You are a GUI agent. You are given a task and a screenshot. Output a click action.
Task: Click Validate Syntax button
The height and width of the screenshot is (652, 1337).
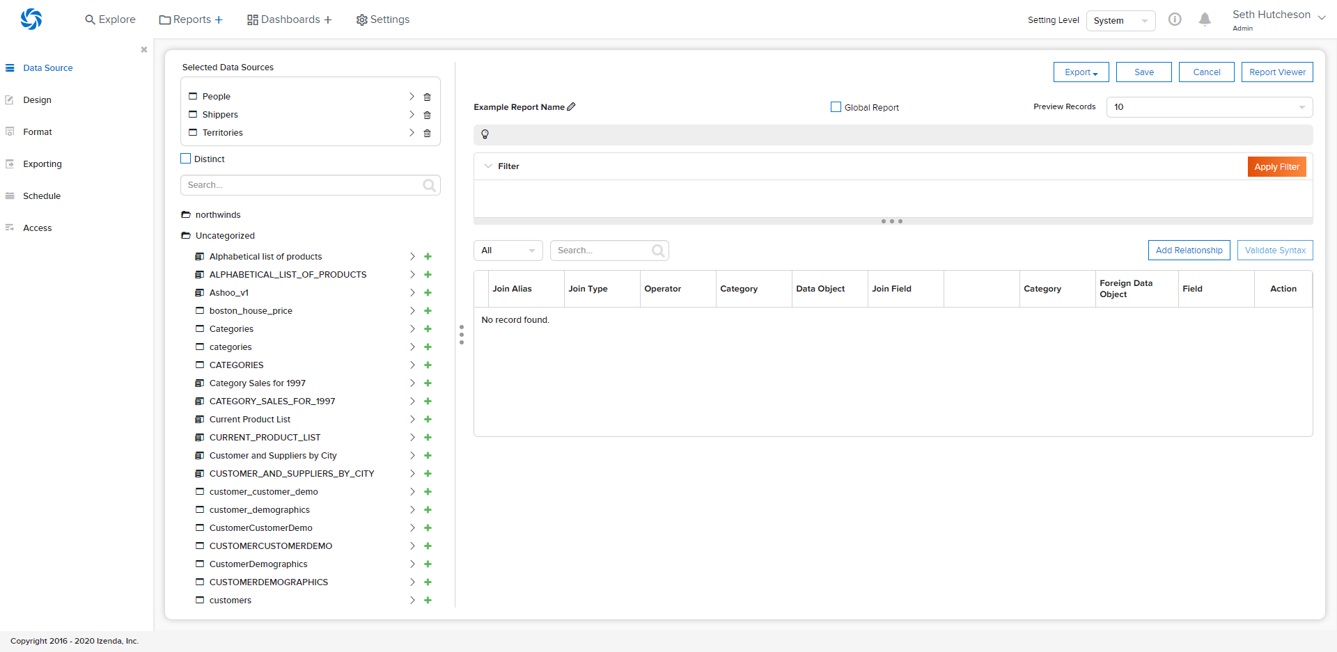tap(1275, 251)
